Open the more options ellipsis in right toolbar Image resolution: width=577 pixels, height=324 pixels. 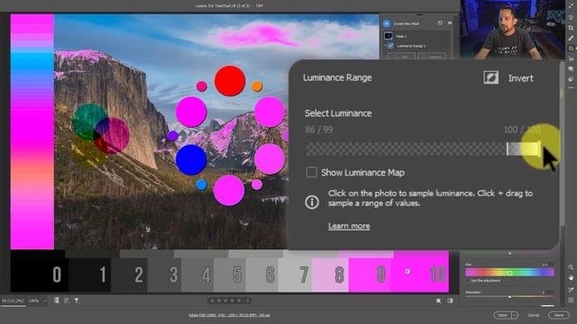pos(571,88)
